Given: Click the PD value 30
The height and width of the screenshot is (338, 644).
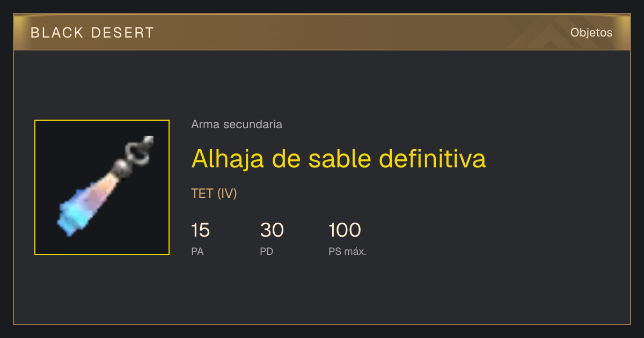Looking at the screenshot, I should 272,230.
